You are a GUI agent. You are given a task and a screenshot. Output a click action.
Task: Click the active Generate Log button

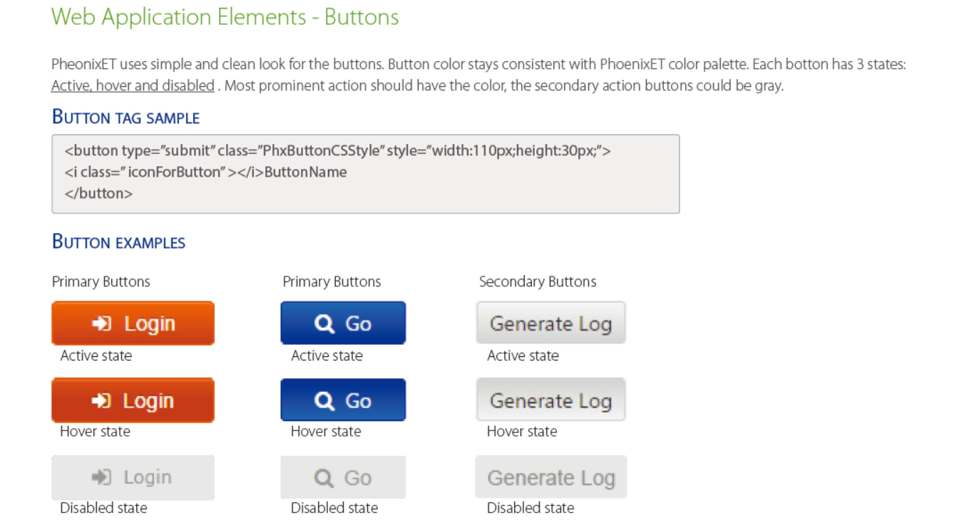click(550, 323)
